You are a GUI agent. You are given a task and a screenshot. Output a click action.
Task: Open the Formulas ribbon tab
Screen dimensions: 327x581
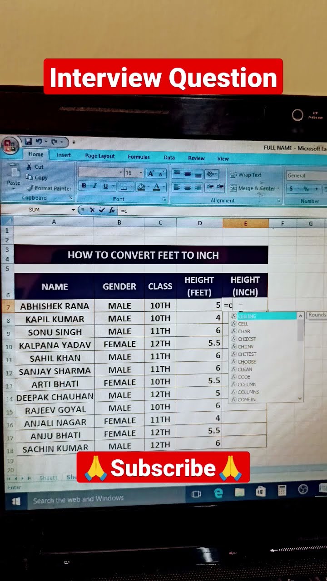139,157
